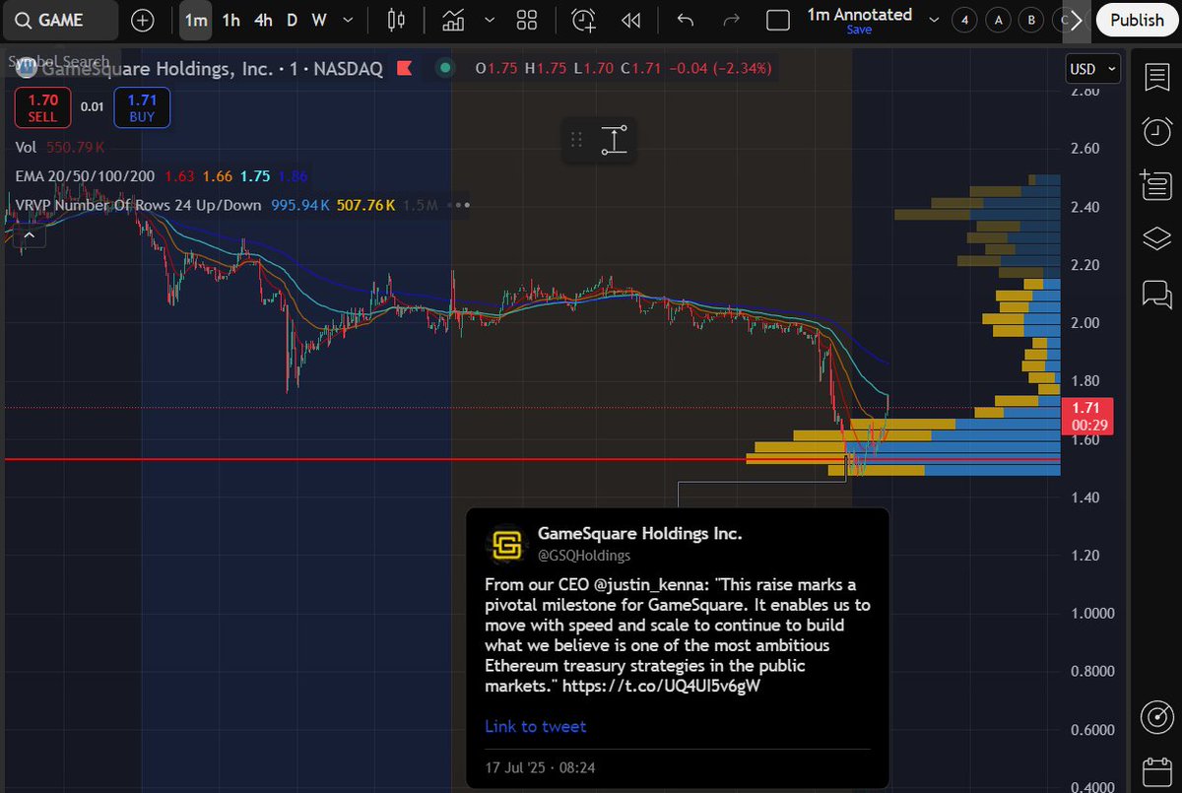Click the 1.70 SELL button
The image size is (1182, 793).
[42, 107]
